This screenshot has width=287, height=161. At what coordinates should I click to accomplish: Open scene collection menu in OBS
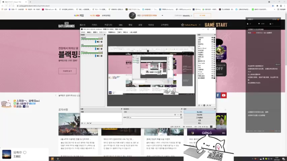112,32
